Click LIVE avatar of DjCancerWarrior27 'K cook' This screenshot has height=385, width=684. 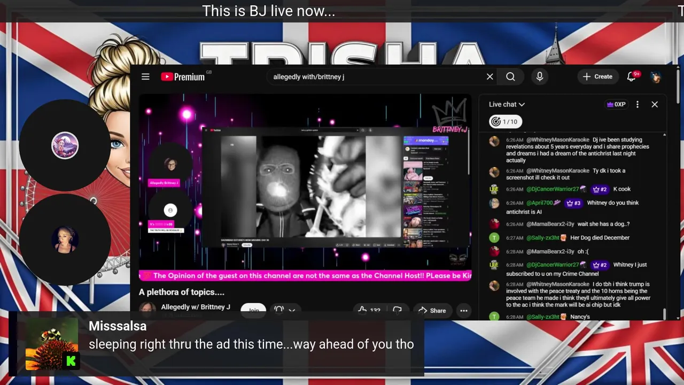click(x=494, y=189)
